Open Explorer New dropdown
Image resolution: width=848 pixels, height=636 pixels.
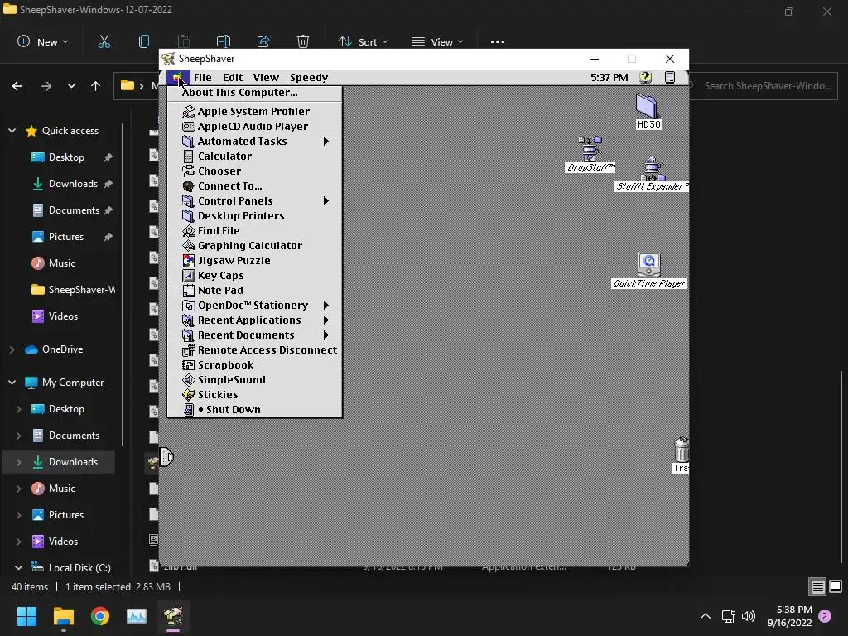coord(43,41)
